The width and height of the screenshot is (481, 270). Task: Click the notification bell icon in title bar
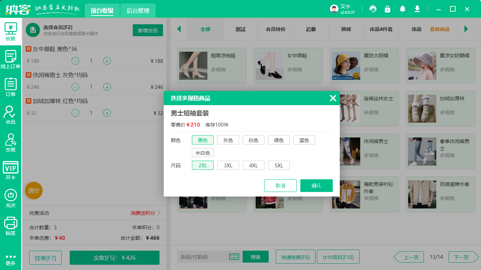(x=402, y=9)
